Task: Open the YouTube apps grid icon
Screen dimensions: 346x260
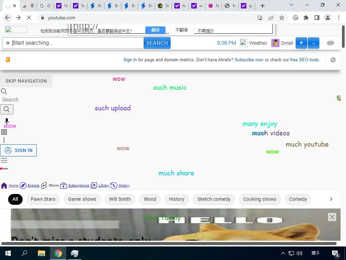Action: tap(4, 132)
